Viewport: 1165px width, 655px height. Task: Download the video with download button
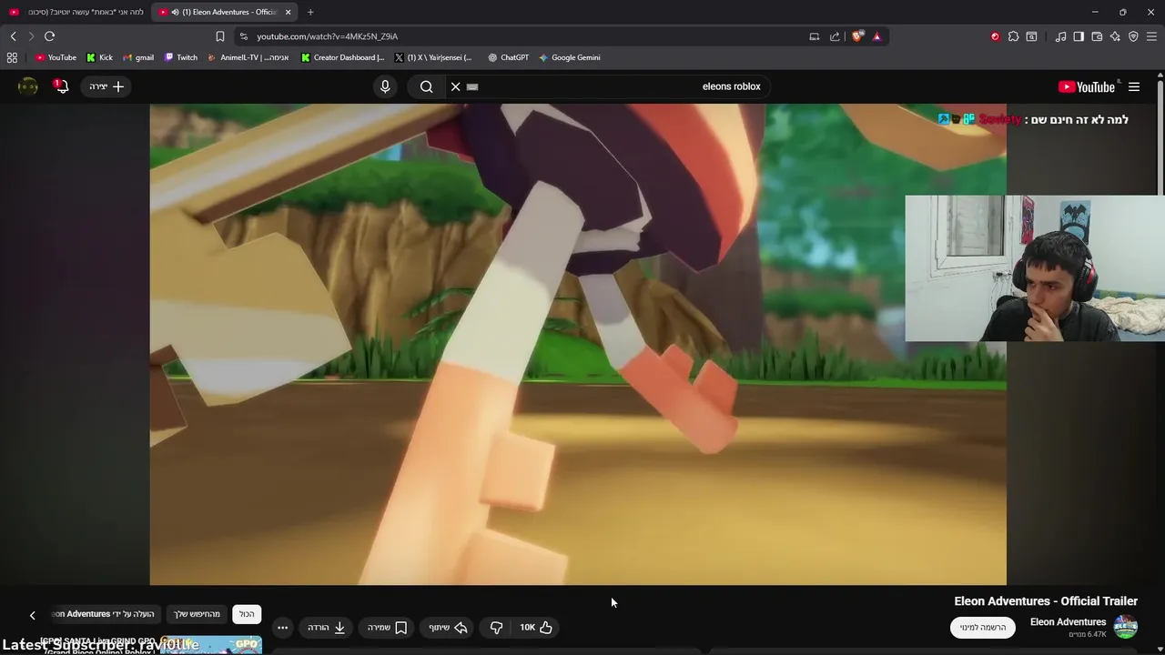coord(327,627)
